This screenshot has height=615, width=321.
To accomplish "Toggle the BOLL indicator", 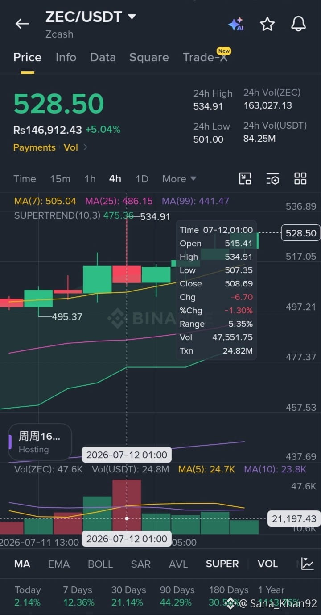I will (100, 564).
